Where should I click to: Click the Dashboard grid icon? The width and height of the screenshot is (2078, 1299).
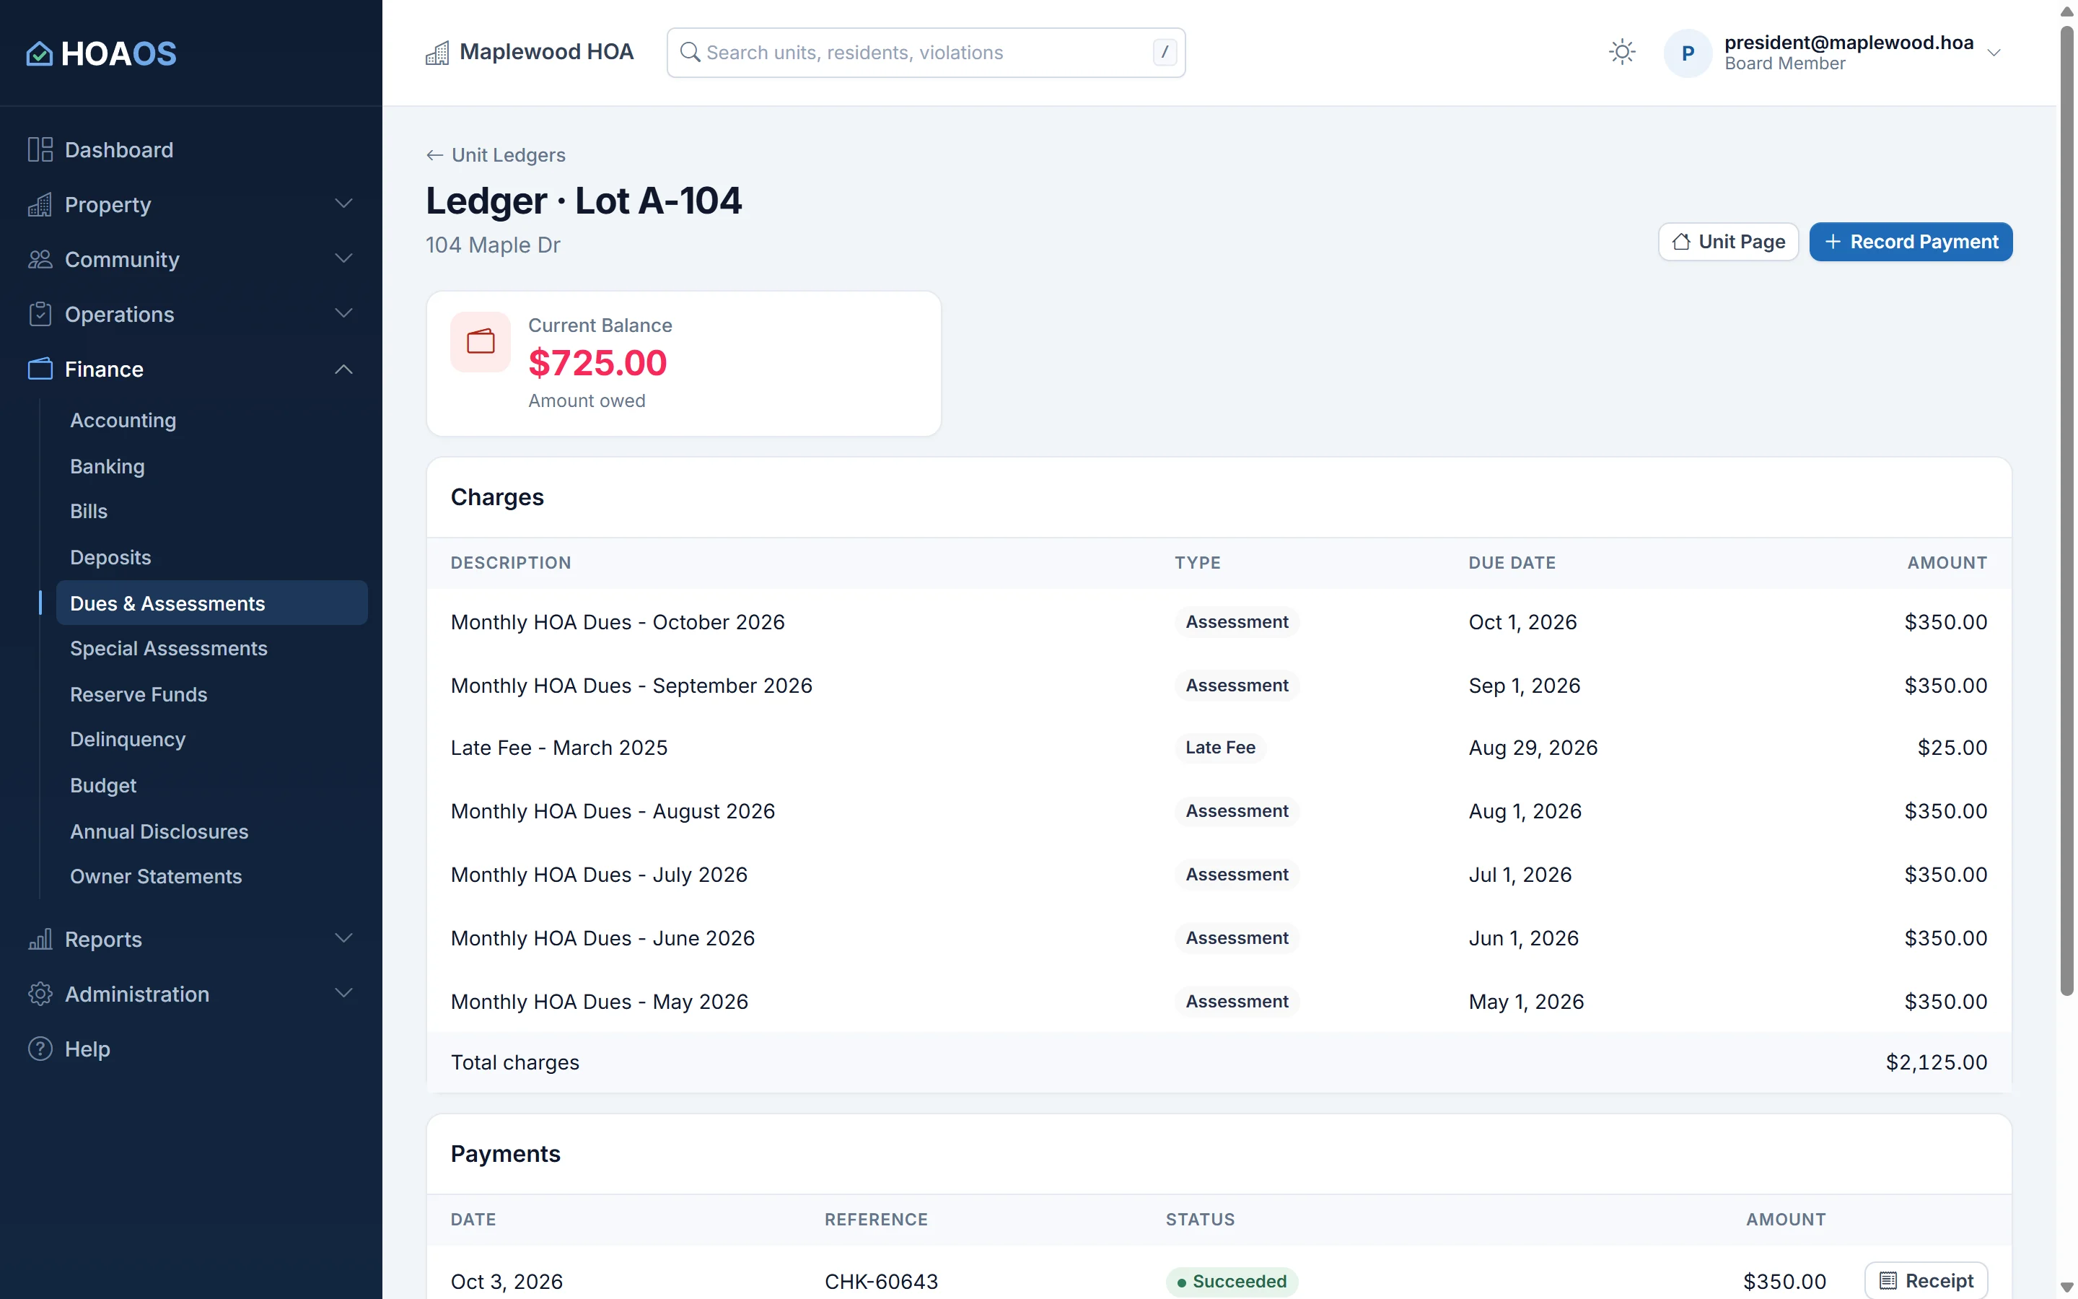click(x=40, y=149)
